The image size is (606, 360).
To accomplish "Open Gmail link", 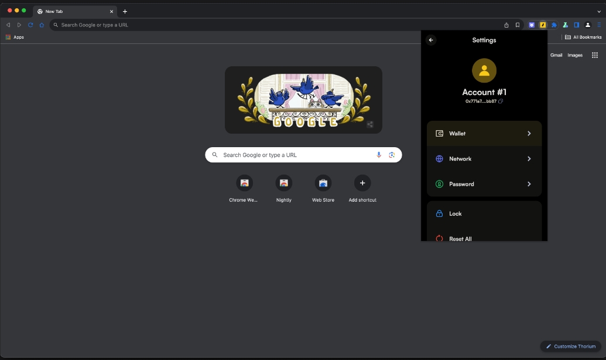I will pos(556,55).
